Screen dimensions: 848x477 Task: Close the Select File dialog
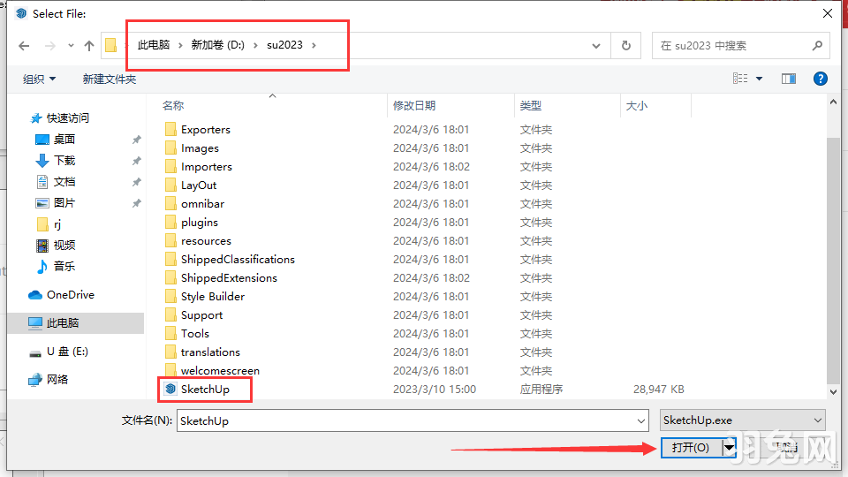point(828,13)
